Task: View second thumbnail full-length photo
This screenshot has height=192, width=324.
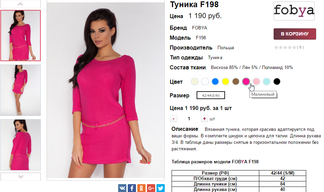Action: [x=21, y=90]
